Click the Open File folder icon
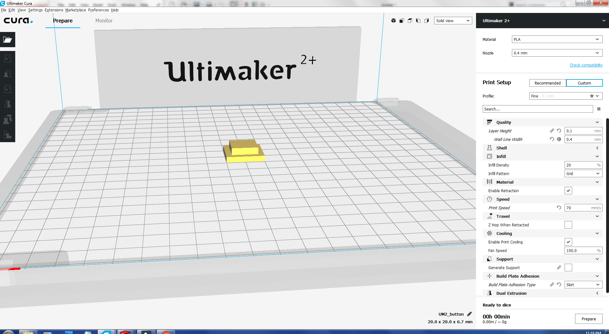The image size is (609, 334). click(8, 40)
